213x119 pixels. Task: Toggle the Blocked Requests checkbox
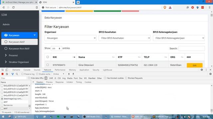pos(126,78)
